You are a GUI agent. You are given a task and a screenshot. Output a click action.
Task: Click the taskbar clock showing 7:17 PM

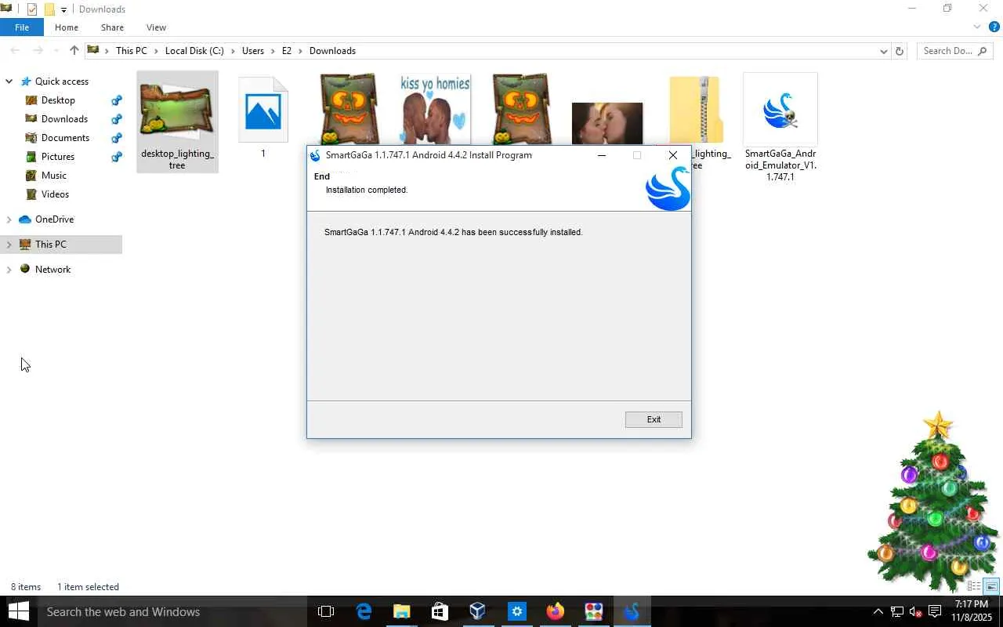[x=972, y=611]
